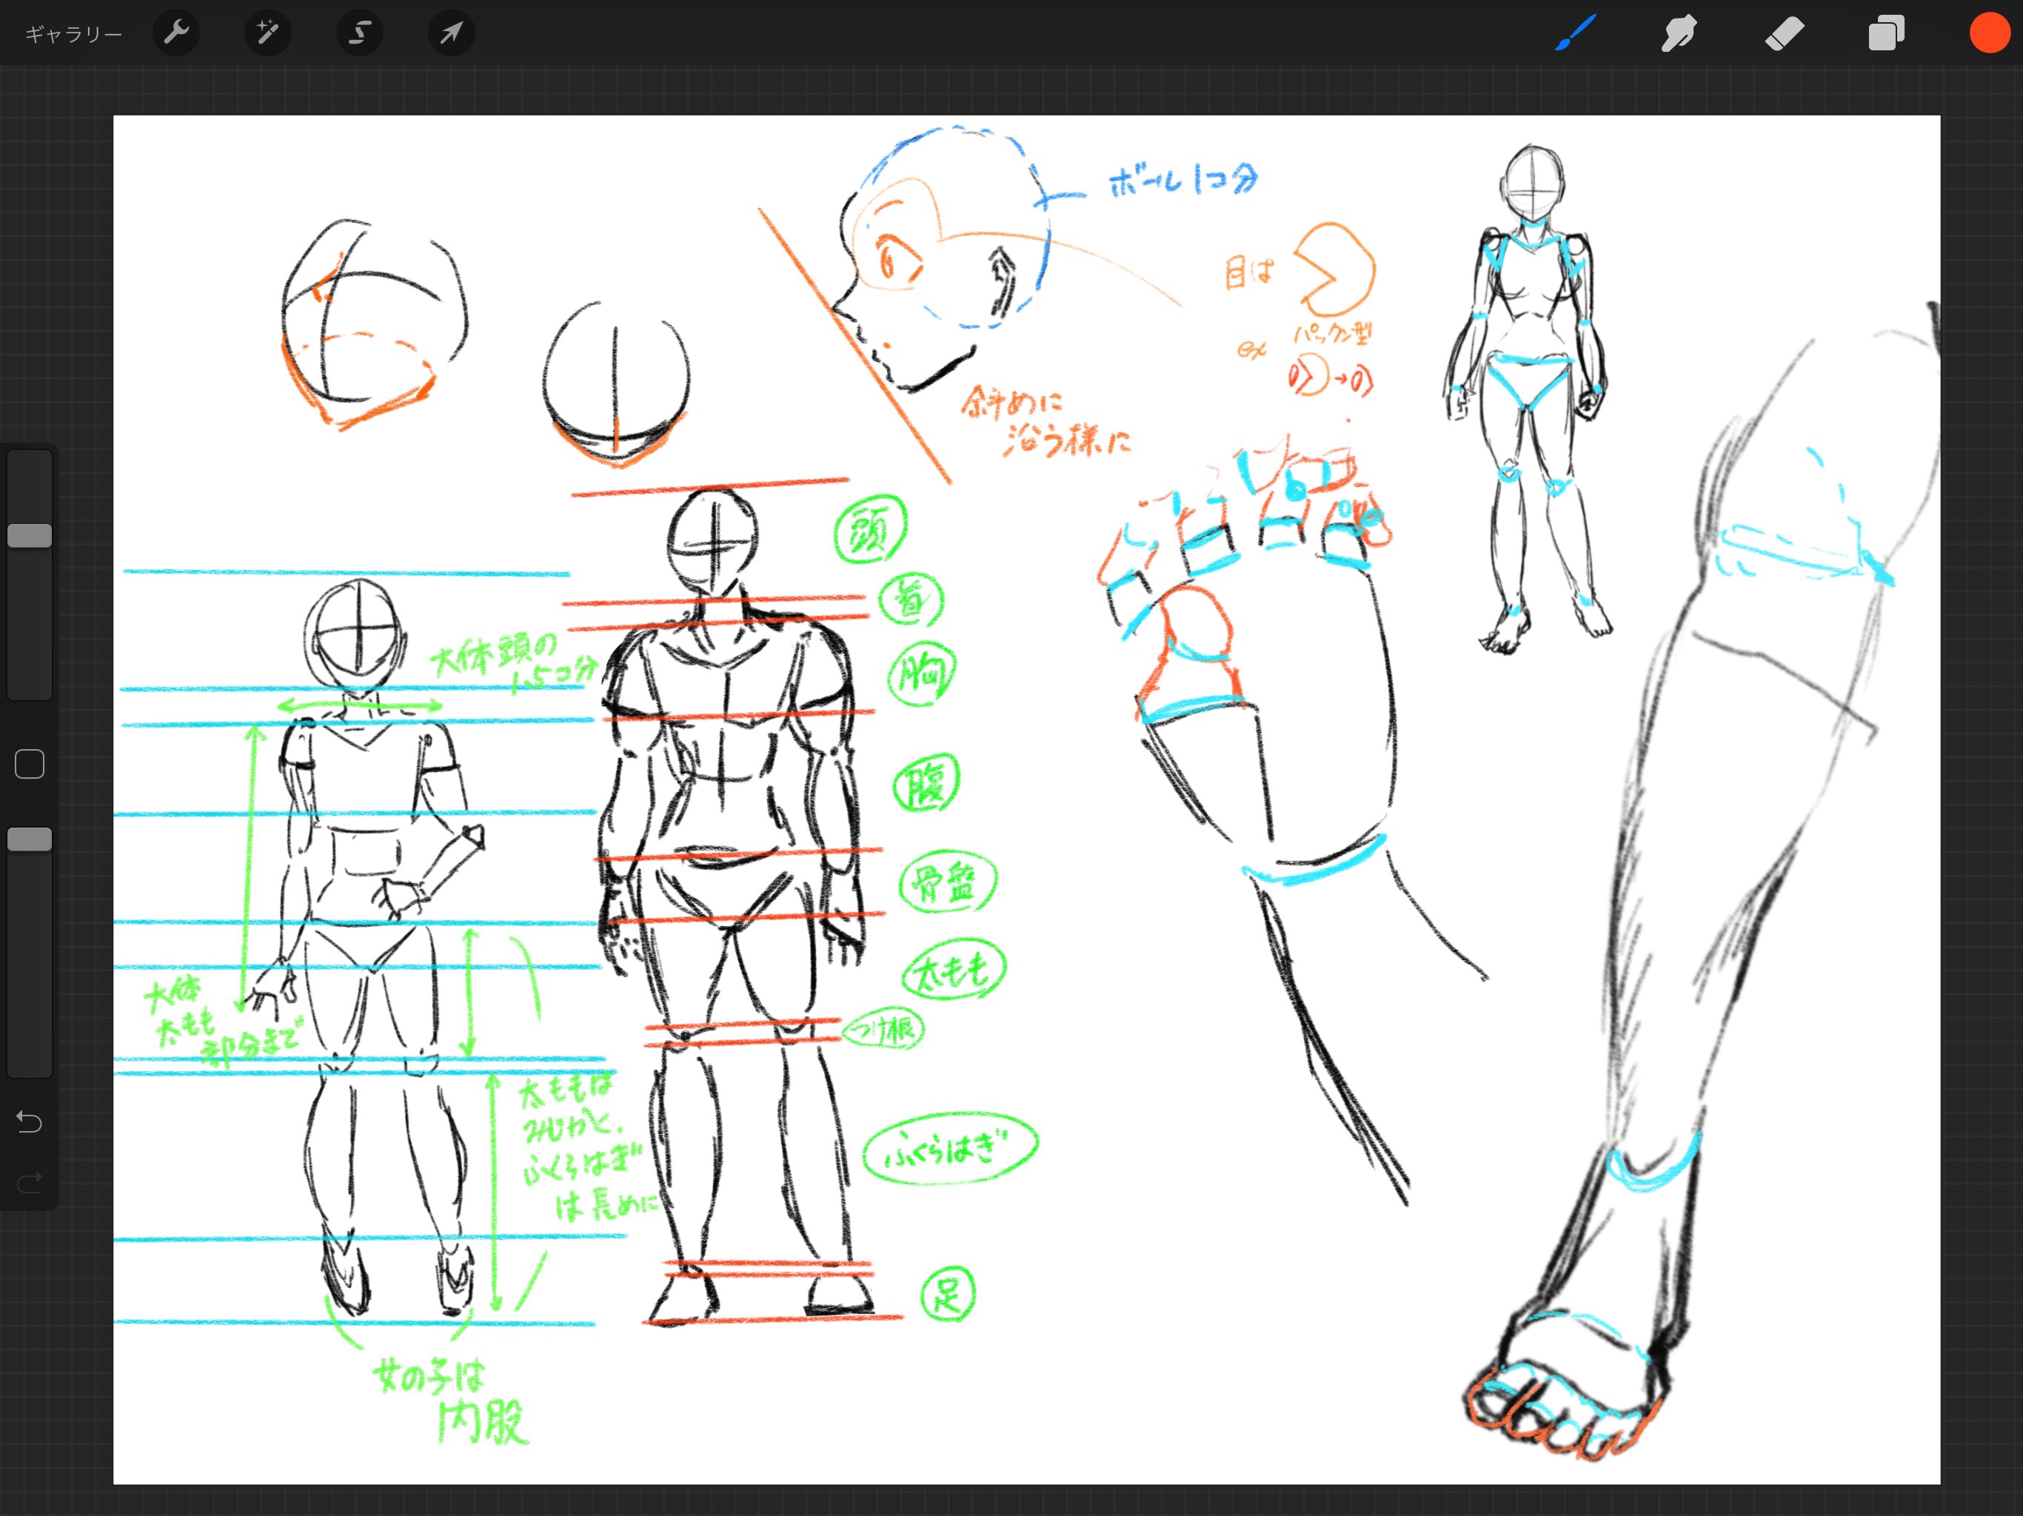Tap the green circled 首 label on canvas
Image resolution: width=2023 pixels, height=1516 pixels.
[x=910, y=601]
